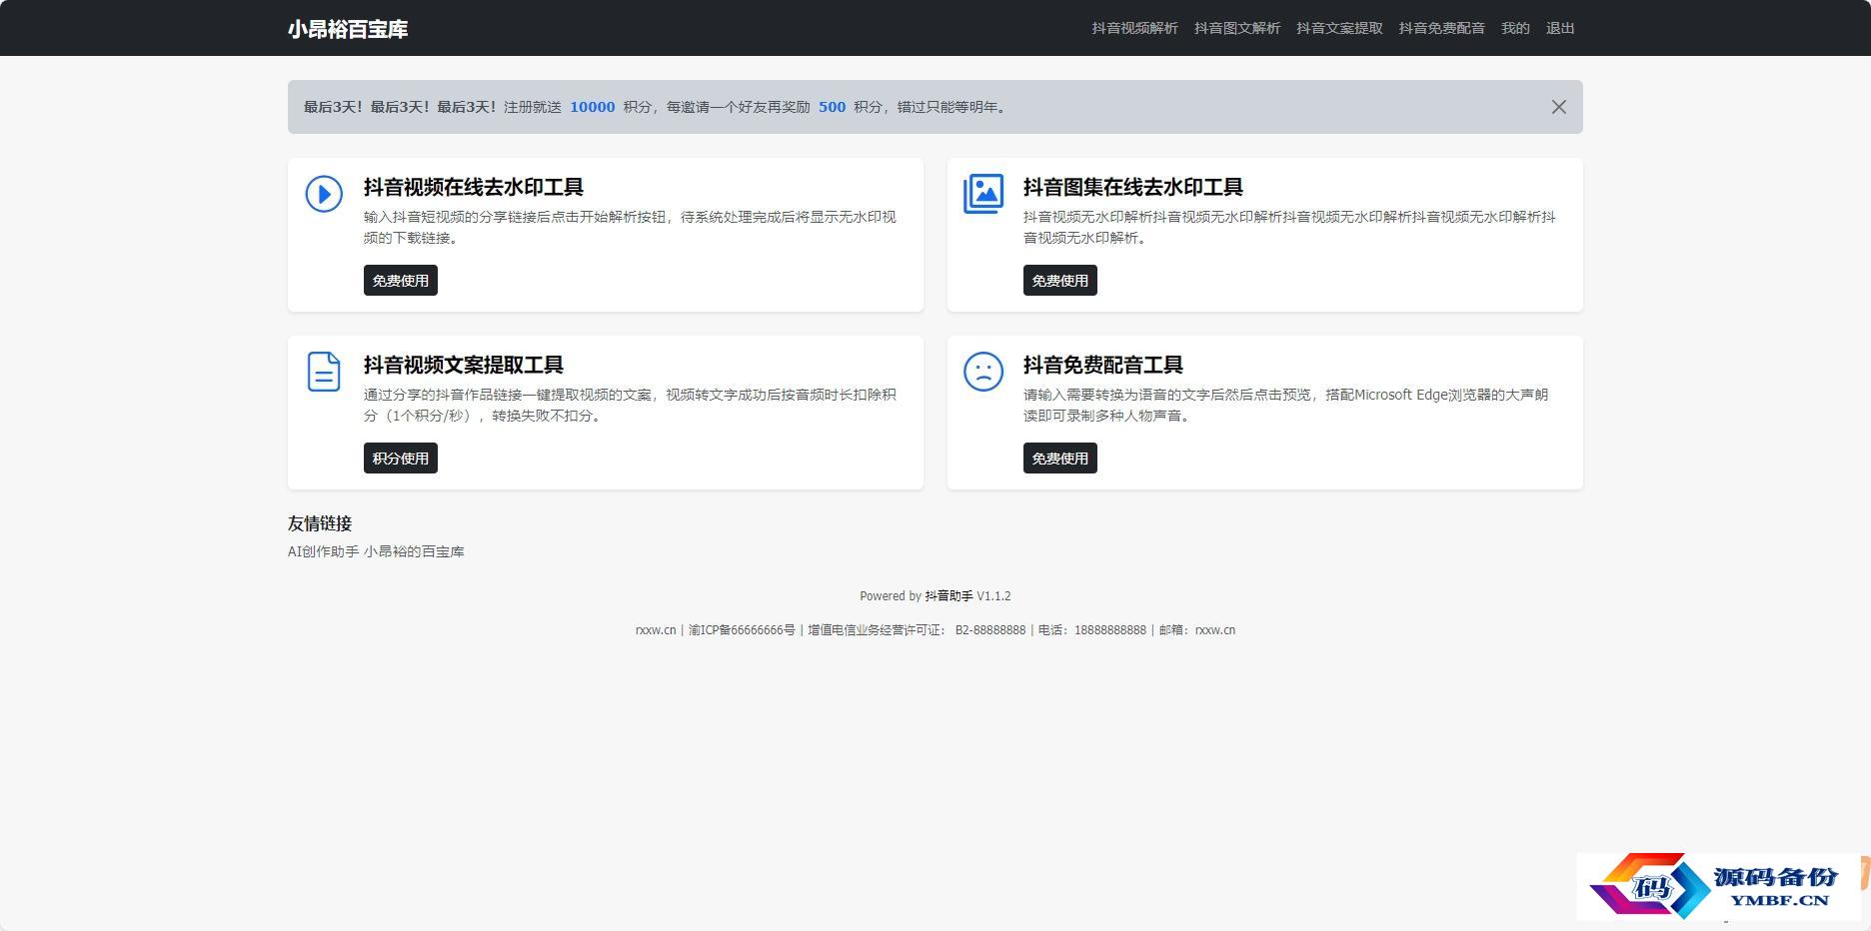1871x931 pixels.
Task: Click the 抖音视频在线去水印工具 heading
Action: [474, 187]
